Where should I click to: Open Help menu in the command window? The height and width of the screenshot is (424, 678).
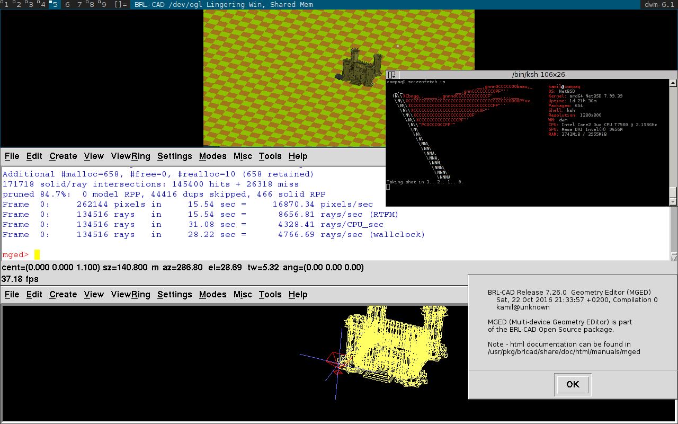click(298, 156)
